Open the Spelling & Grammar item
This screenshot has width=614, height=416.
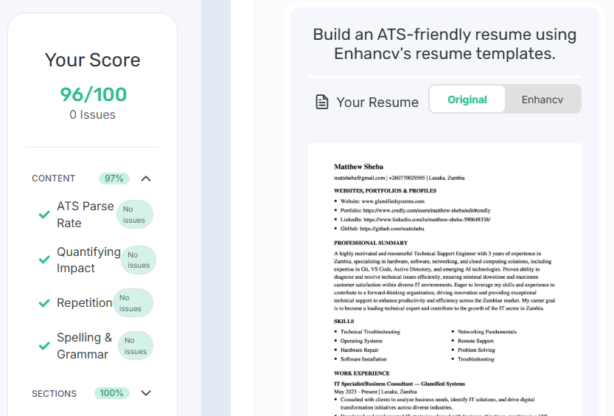point(84,345)
